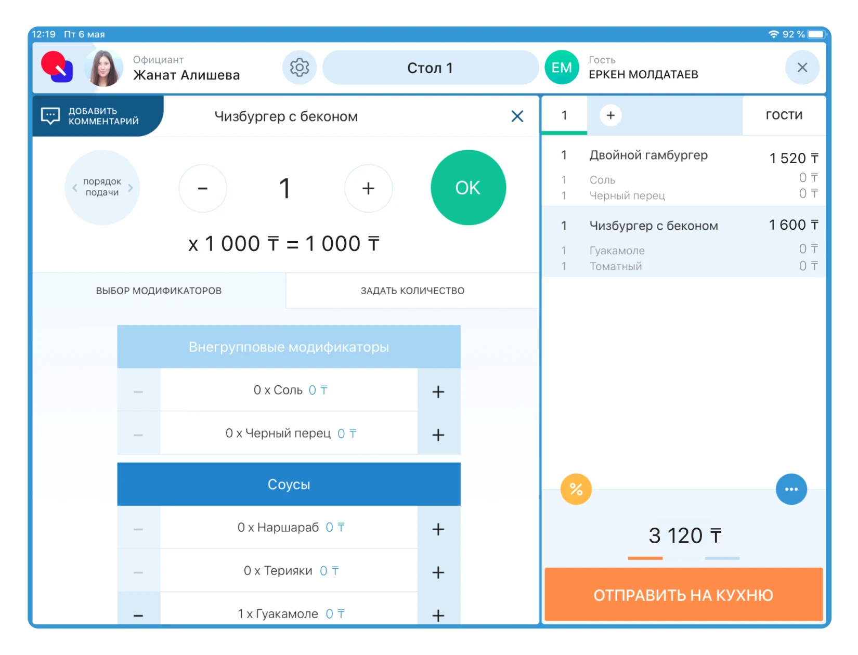The width and height of the screenshot is (858, 655).
Task: Click the red and blue app logo
Action: (x=57, y=67)
